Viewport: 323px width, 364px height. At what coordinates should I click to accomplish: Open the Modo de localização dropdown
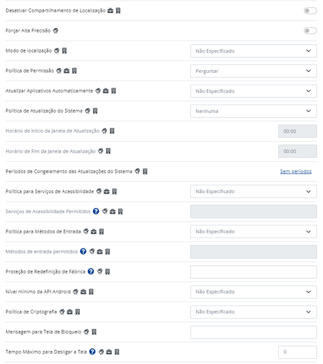(x=254, y=51)
